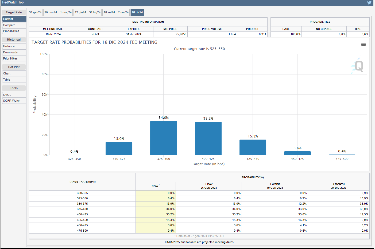Select the 12 giu24 meeting tab
The width and height of the screenshot is (375, 249).
point(80,12)
